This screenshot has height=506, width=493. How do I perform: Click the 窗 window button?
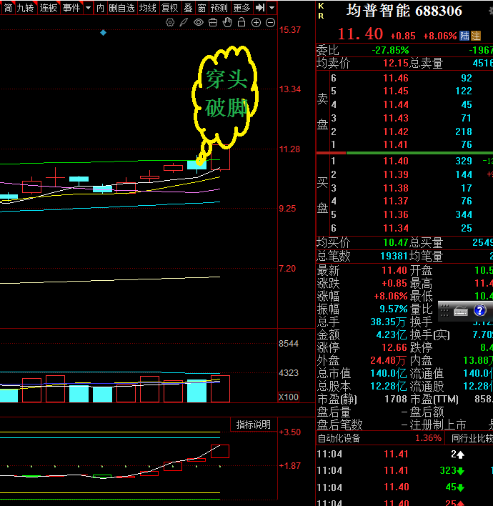click(x=201, y=8)
